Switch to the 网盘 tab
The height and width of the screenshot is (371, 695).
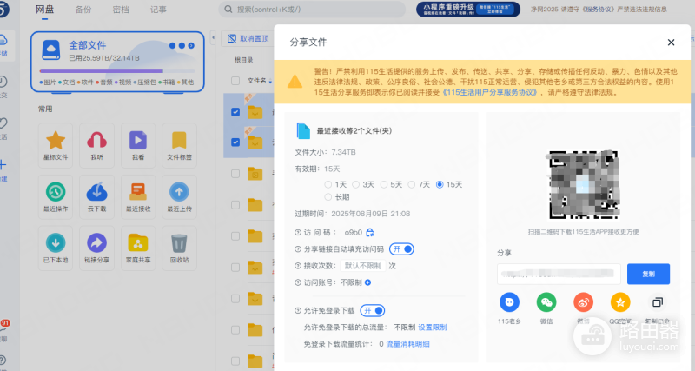click(45, 10)
